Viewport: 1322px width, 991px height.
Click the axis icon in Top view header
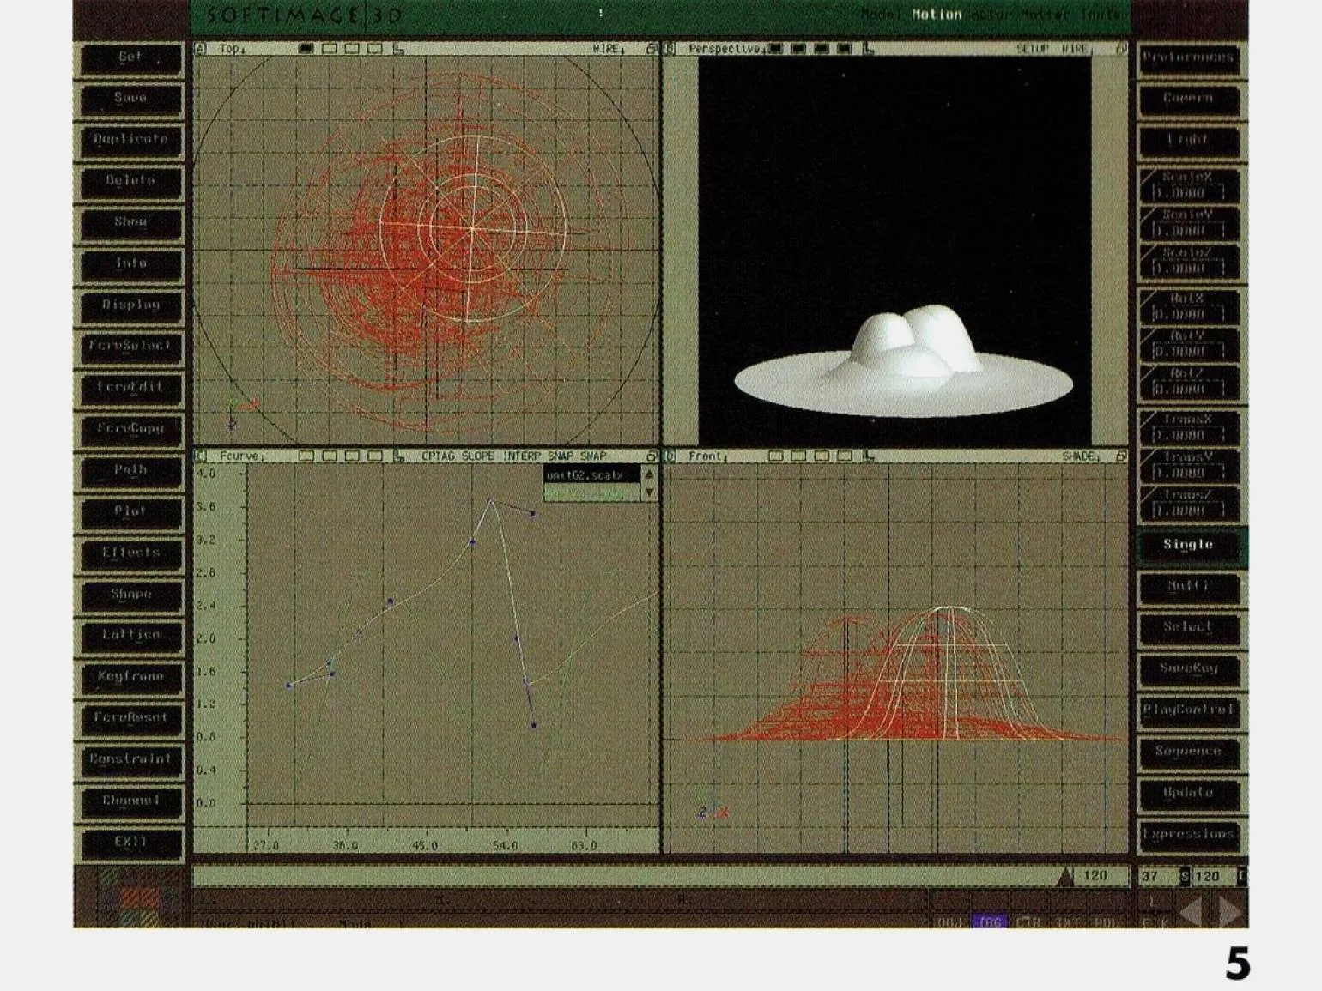tap(399, 49)
